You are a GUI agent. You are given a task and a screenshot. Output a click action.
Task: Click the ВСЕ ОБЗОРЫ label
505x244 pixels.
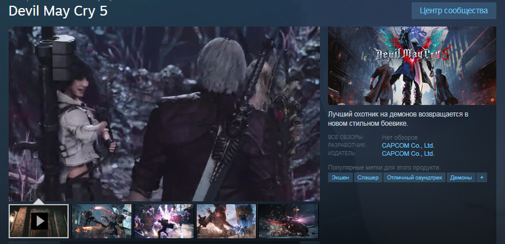pyautogui.click(x=346, y=137)
